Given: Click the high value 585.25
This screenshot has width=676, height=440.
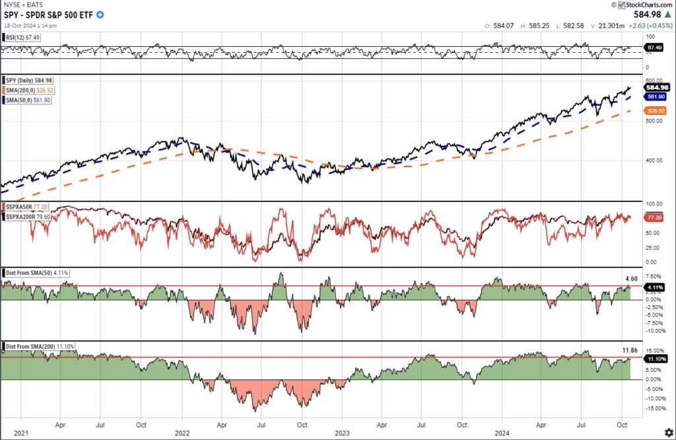Looking at the screenshot, I should pyautogui.click(x=539, y=26).
